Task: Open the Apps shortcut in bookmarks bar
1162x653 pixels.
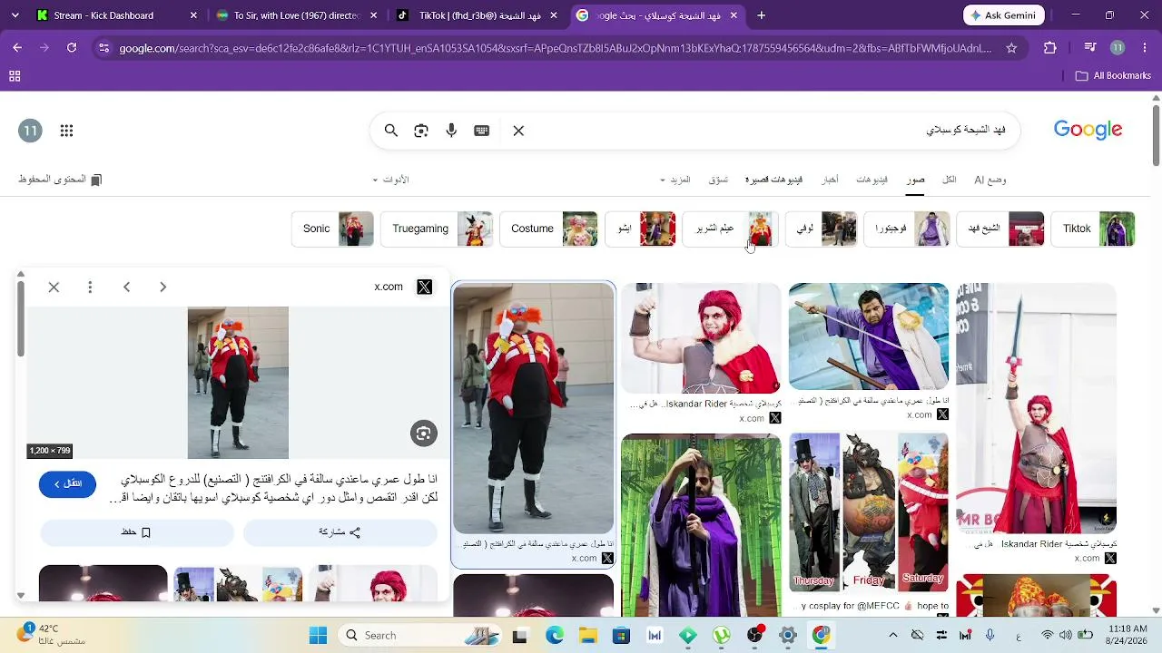Action: point(15,76)
